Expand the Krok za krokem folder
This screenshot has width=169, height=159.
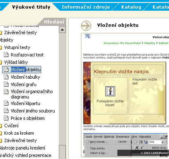[19, 133]
